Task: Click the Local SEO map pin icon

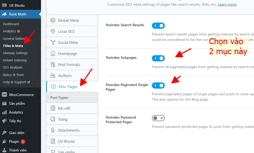Action: pos(53,32)
